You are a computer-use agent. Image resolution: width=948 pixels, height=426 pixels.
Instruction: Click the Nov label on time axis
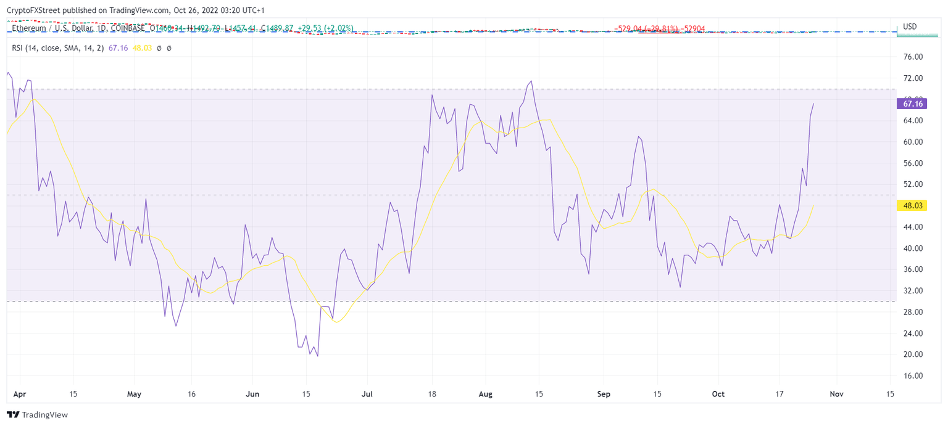click(836, 394)
